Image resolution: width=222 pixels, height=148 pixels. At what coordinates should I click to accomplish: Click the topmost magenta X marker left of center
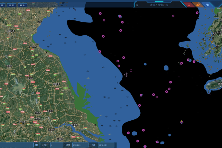[x=100, y=13]
